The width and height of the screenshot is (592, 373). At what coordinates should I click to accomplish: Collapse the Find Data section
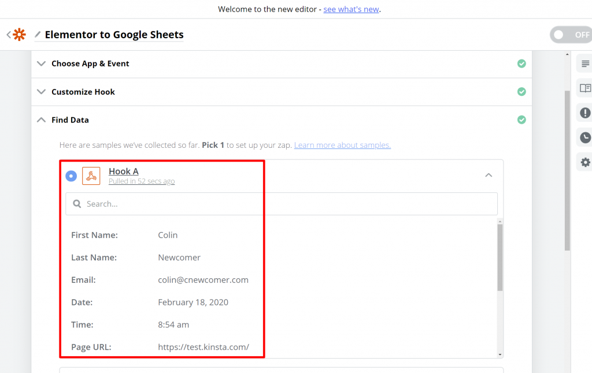(x=41, y=120)
